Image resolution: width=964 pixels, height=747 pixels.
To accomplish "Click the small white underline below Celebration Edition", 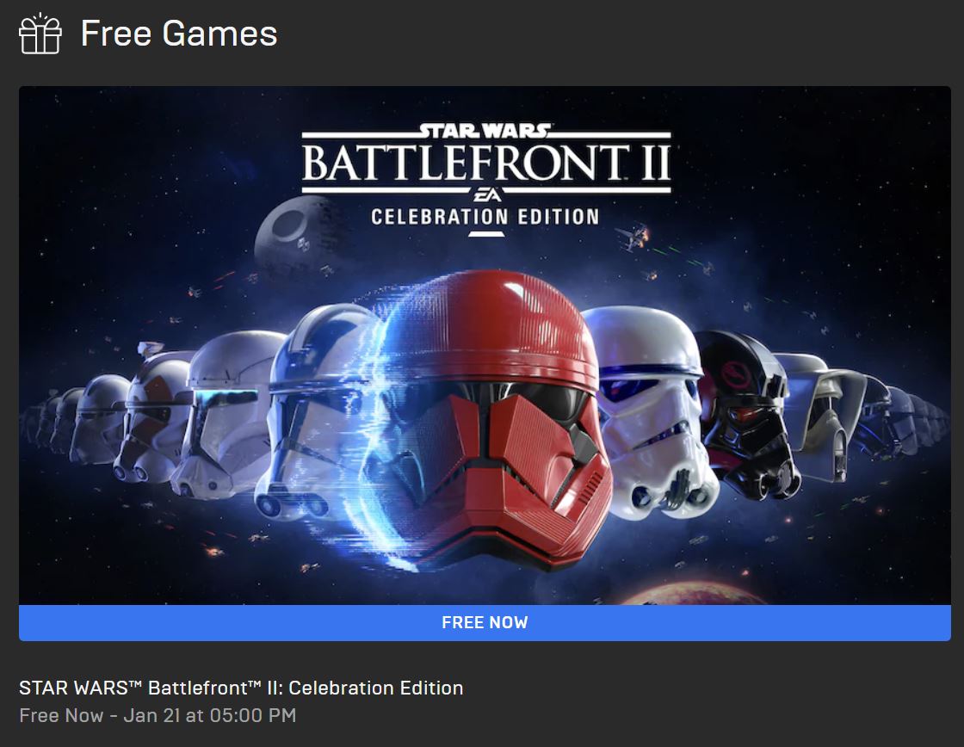I will pyautogui.click(x=486, y=233).
